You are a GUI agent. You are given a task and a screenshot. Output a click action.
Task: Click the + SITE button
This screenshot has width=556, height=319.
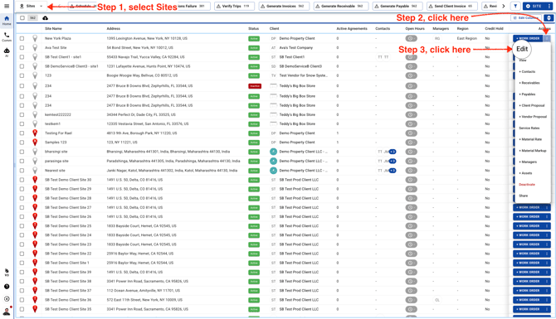pos(534,6)
